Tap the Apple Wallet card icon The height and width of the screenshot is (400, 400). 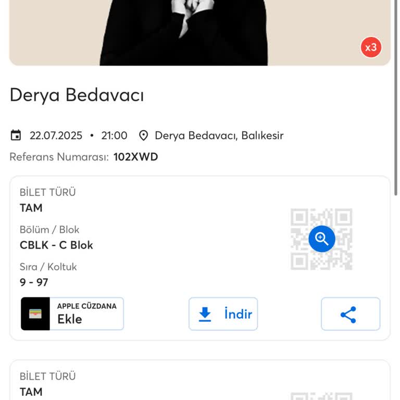(x=35, y=314)
